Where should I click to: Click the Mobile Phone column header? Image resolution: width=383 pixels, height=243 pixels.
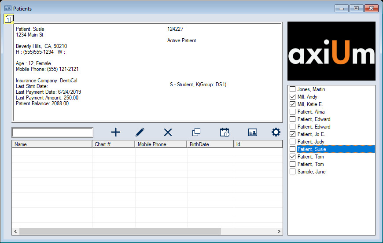click(161, 144)
